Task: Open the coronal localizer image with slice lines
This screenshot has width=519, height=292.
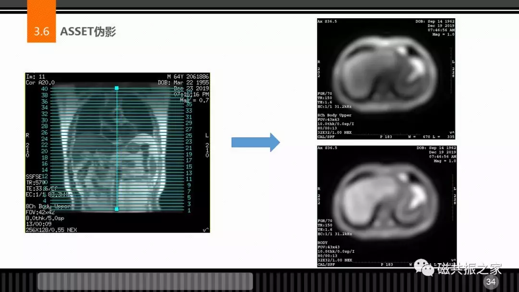Action: [x=118, y=152]
